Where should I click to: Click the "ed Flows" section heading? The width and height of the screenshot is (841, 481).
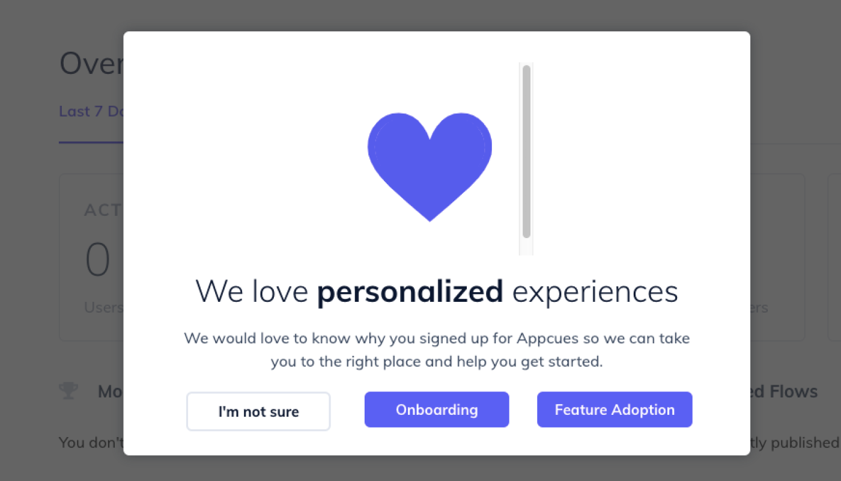(x=784, y=392)
